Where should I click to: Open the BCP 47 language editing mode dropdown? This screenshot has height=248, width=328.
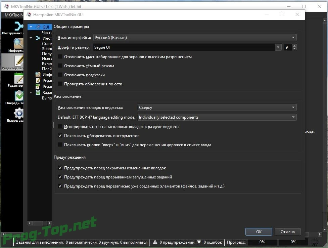point(217,117)
